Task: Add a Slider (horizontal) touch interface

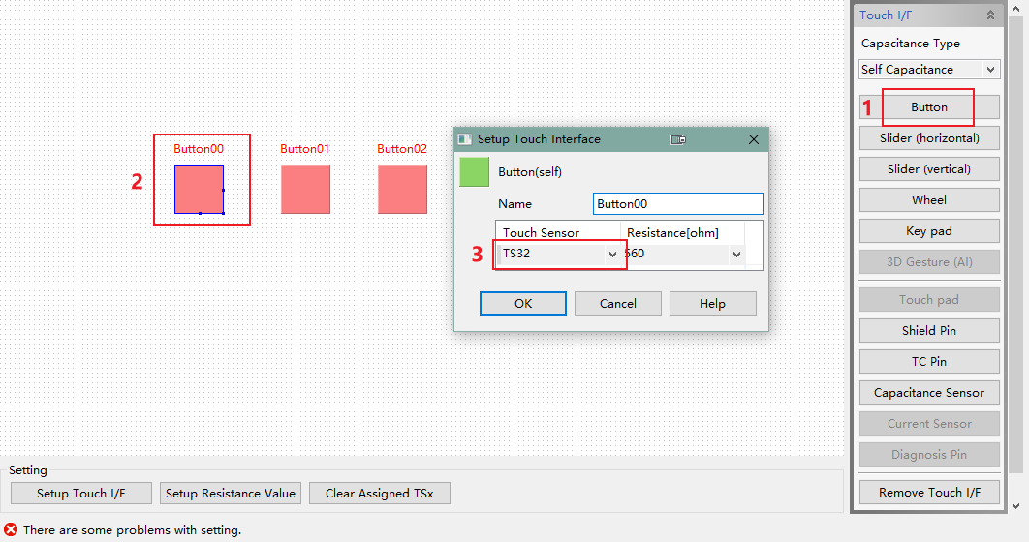Action: click(929, 138)
